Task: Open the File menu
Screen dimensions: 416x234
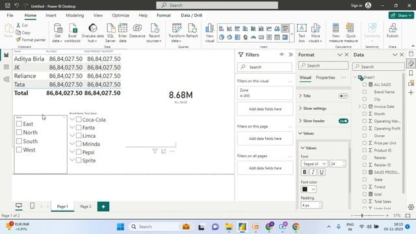Action: tap(10, 16)
